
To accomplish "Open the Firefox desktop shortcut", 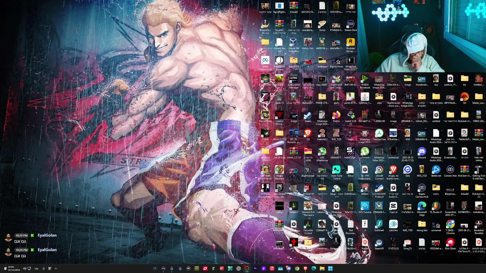I will 336,116.
